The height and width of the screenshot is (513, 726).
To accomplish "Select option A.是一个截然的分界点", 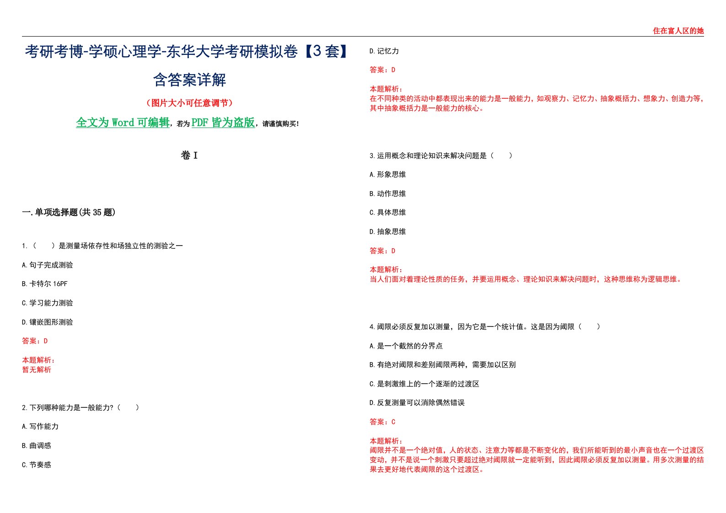I will pyautogui.click(x=406, y=346).
